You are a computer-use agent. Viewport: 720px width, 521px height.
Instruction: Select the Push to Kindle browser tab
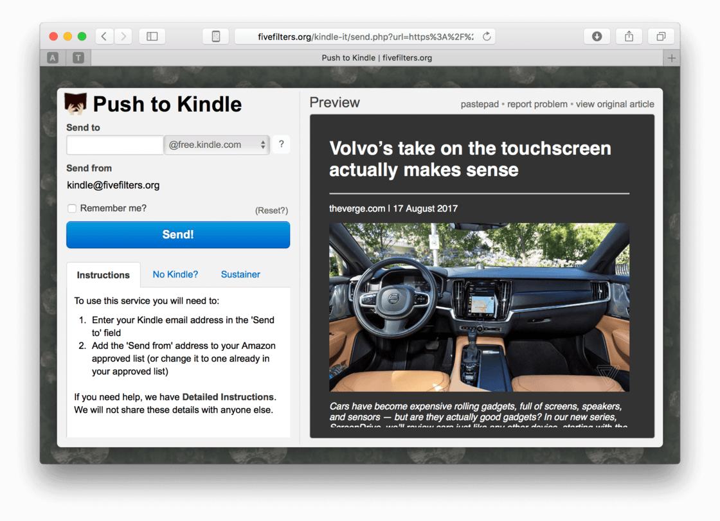point(377,58)
